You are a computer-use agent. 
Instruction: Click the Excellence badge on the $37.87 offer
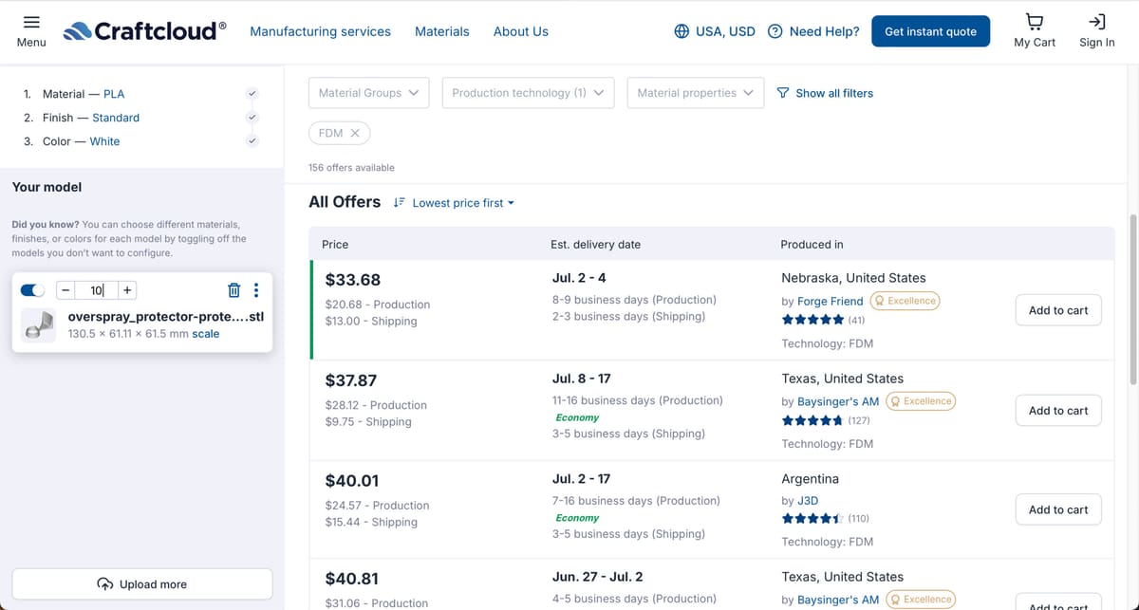pos(921,401)
